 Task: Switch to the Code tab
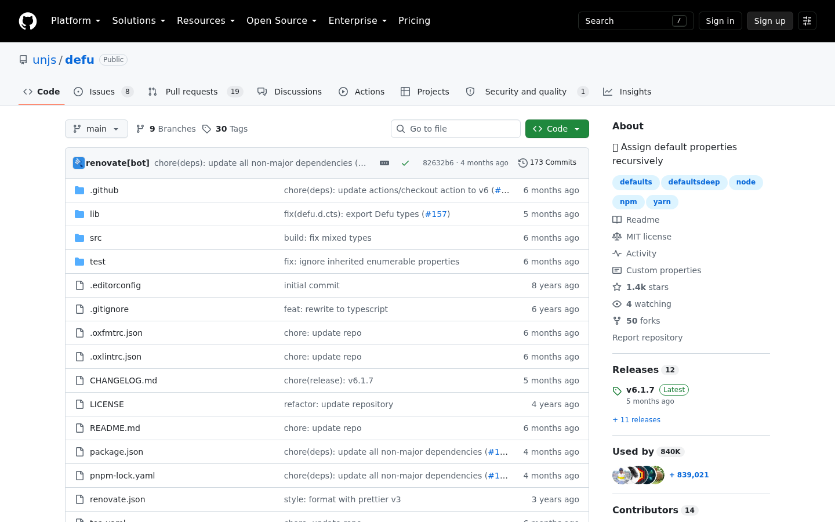click(42, 92)
